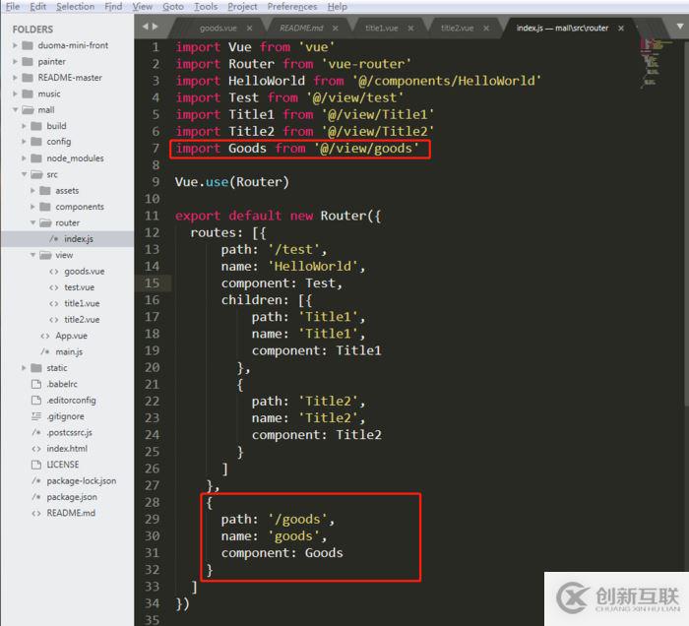Close the title1.vue tab

pos(410,29)
